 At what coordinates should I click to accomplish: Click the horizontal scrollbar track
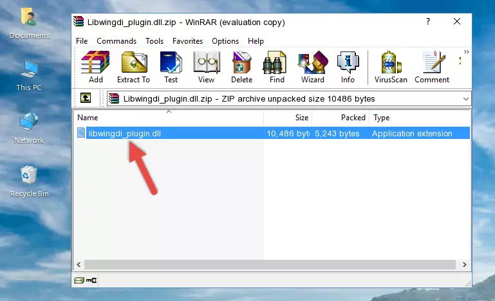tap(270, 264)
